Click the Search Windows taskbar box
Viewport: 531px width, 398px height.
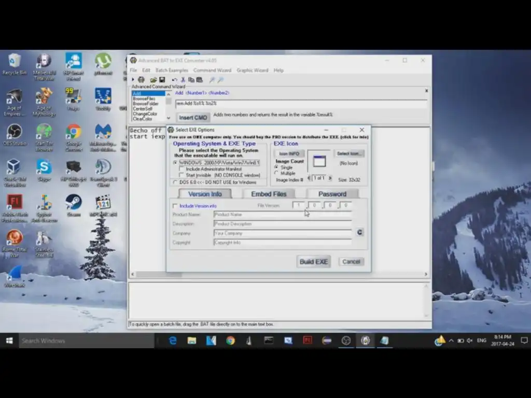pyautogui.click(x=87, y=341)
